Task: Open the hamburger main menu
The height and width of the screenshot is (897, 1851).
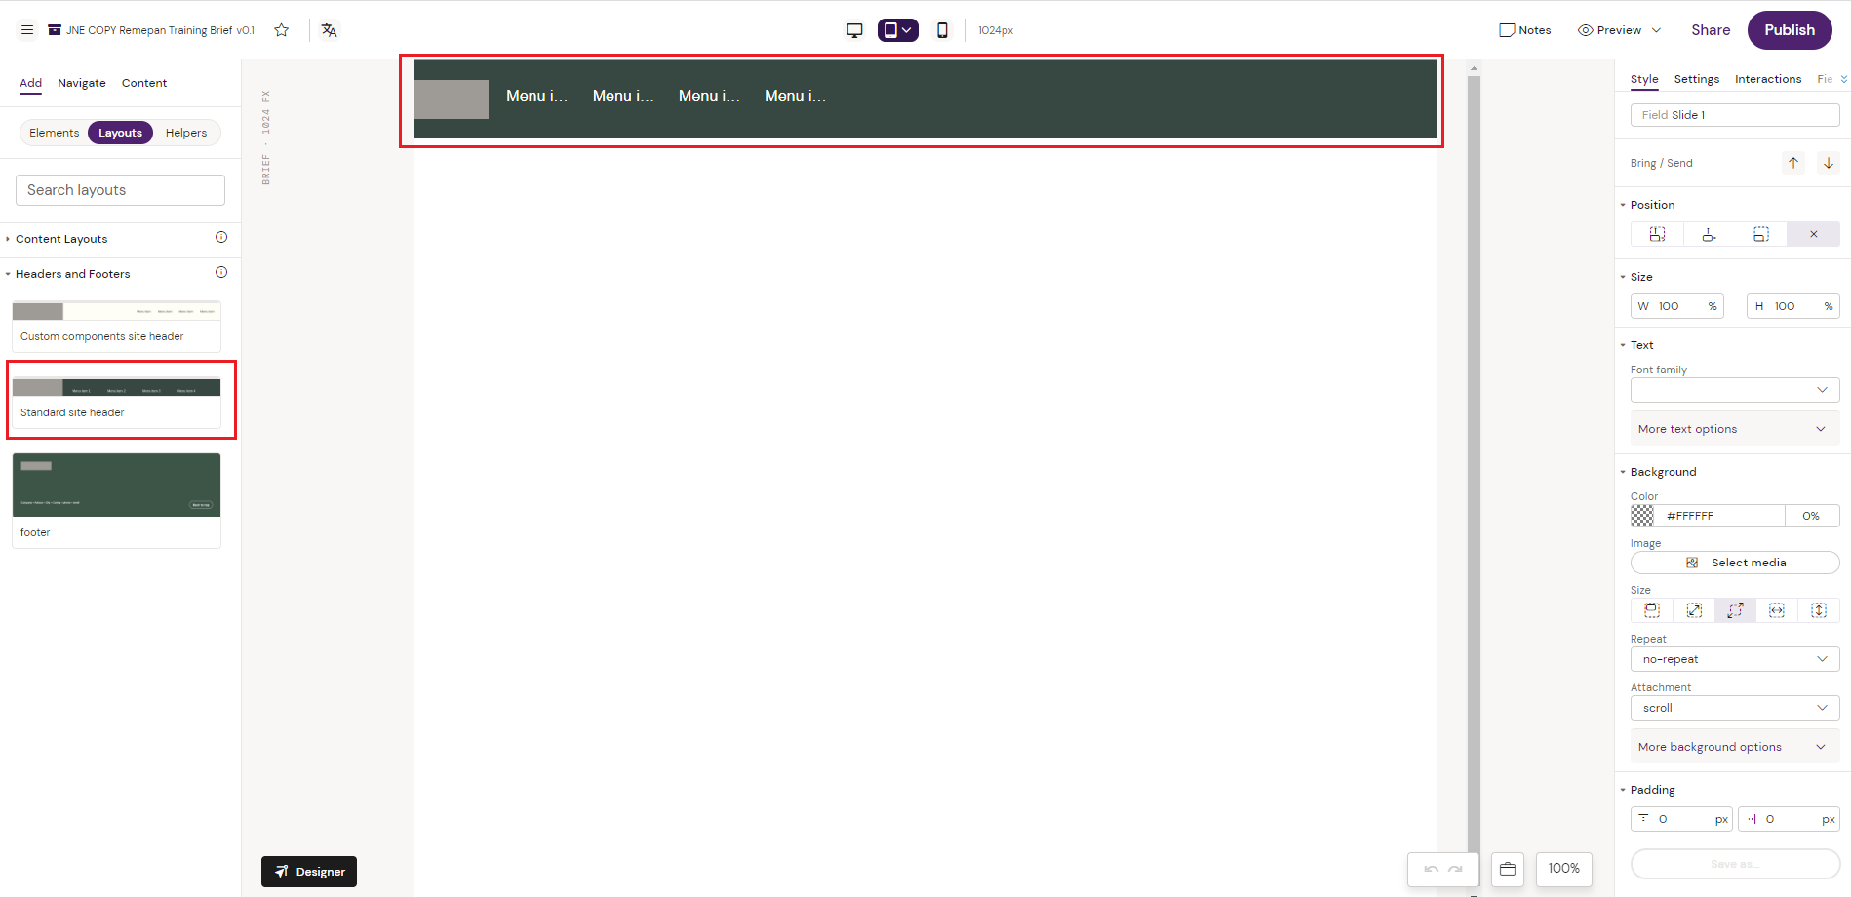Action: click(x=27, y=30)
